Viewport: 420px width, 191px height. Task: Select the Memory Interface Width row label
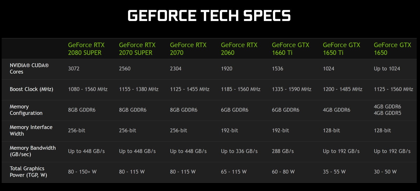click(x=31, y=131)
